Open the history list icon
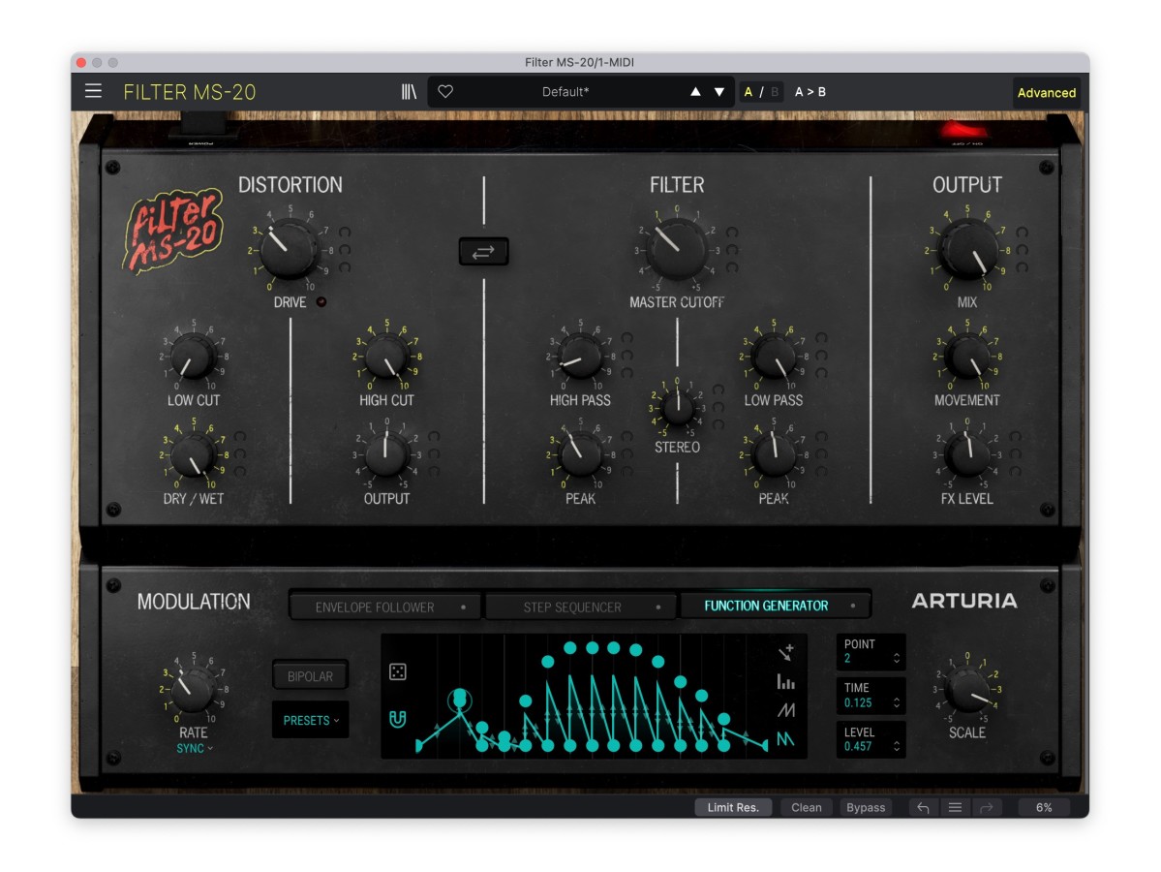The image size is (1161, 872). coord(955,807)
